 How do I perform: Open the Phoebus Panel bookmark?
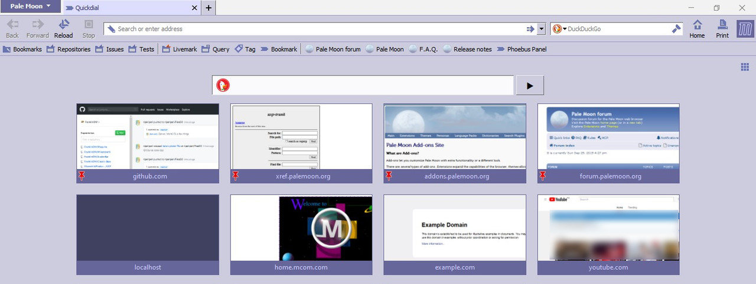coord(522,49)
